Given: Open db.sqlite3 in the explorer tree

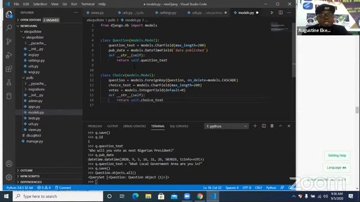Looking at the screenshot, I should [34, 136].
